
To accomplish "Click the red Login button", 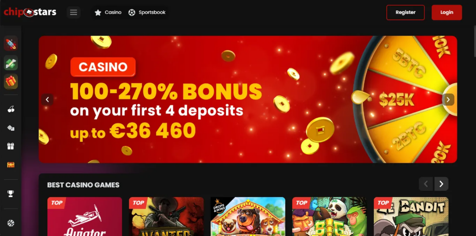I will point(447,13).
